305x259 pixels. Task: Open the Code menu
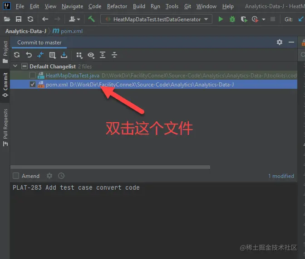tap(95, 6)
